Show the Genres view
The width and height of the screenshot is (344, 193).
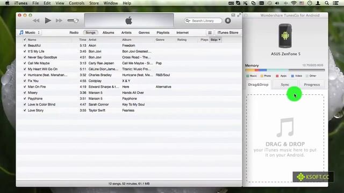tap(144, 33)
